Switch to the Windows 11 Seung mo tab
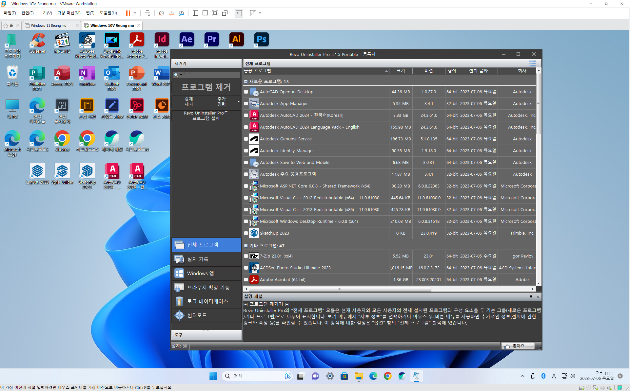Screen dimensions: 630x391 [49, 26]
